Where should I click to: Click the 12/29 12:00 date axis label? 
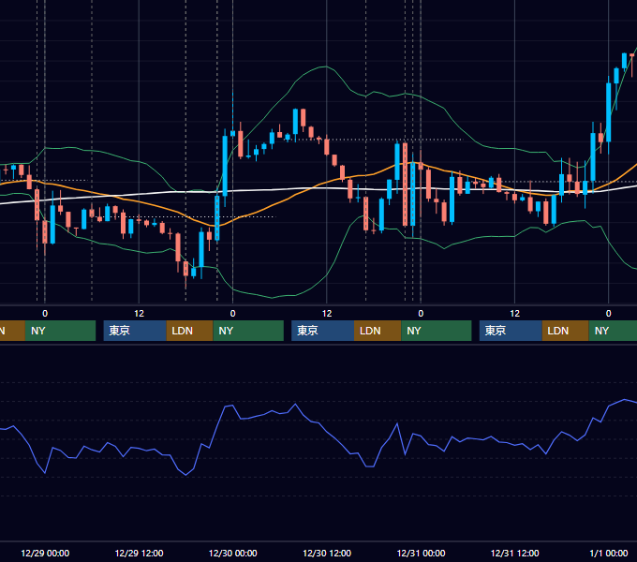[139, 553]
